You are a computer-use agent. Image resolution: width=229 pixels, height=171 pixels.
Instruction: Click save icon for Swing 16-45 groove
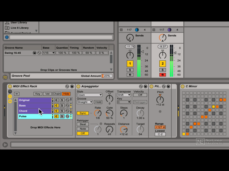click(x=34, y=53)
